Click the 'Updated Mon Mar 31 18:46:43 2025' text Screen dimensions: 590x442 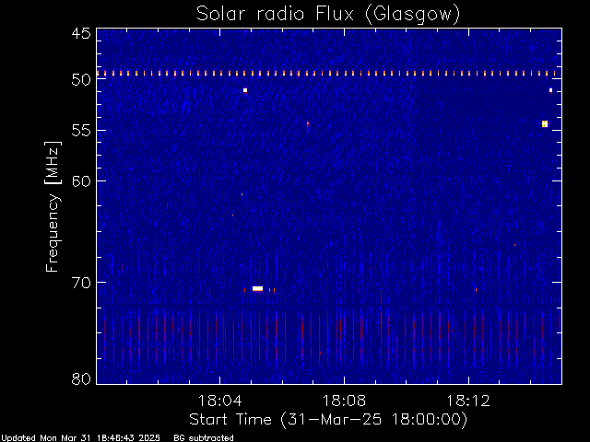[x=80, y=438]
